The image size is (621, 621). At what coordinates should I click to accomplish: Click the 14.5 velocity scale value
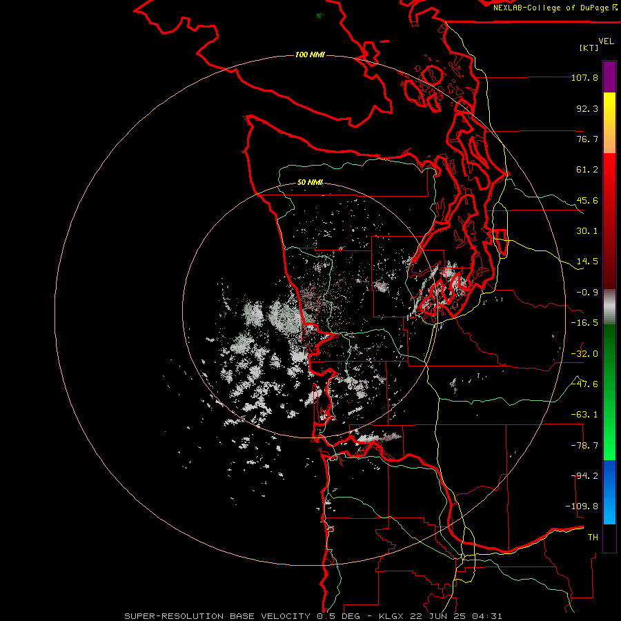click(x=587, y=262)
